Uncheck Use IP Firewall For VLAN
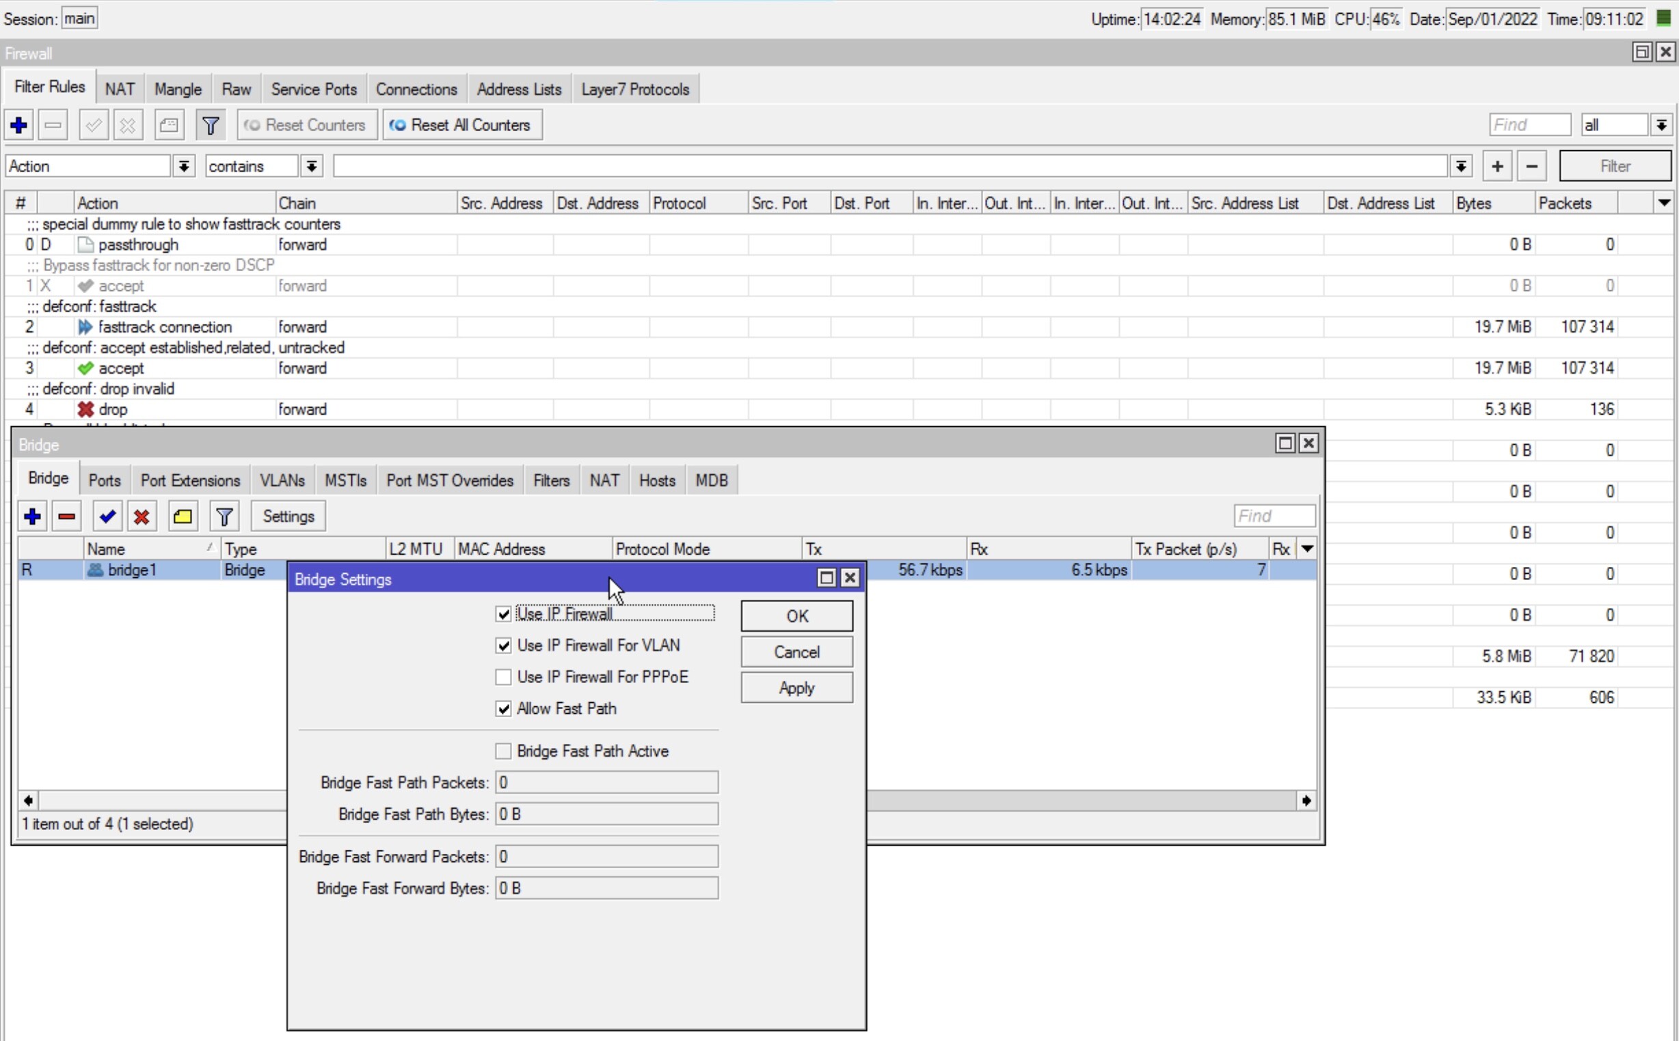This screenshot has width=1679, height=1041. pyautogui.click(x=504, y=645)
